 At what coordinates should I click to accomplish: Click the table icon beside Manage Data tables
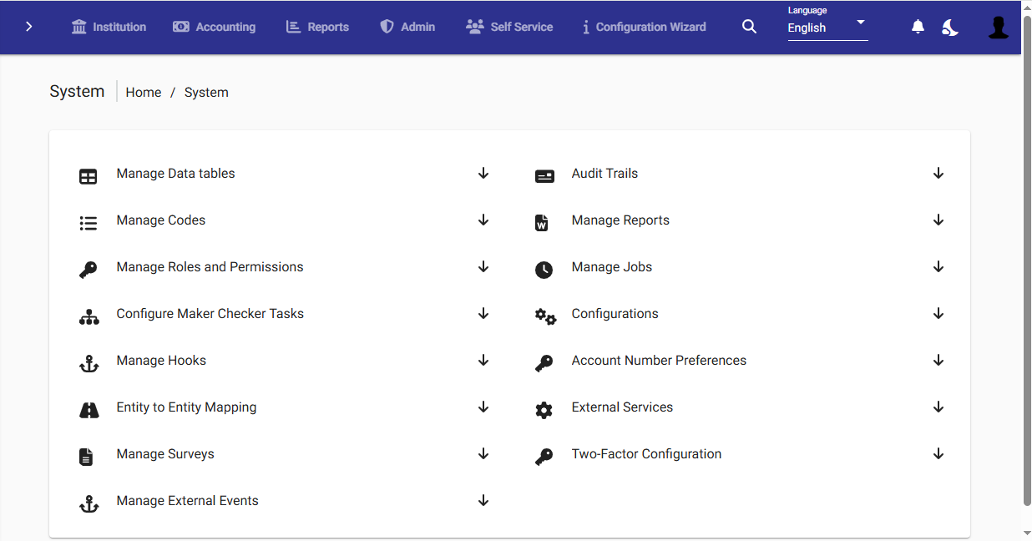(89, 177)
